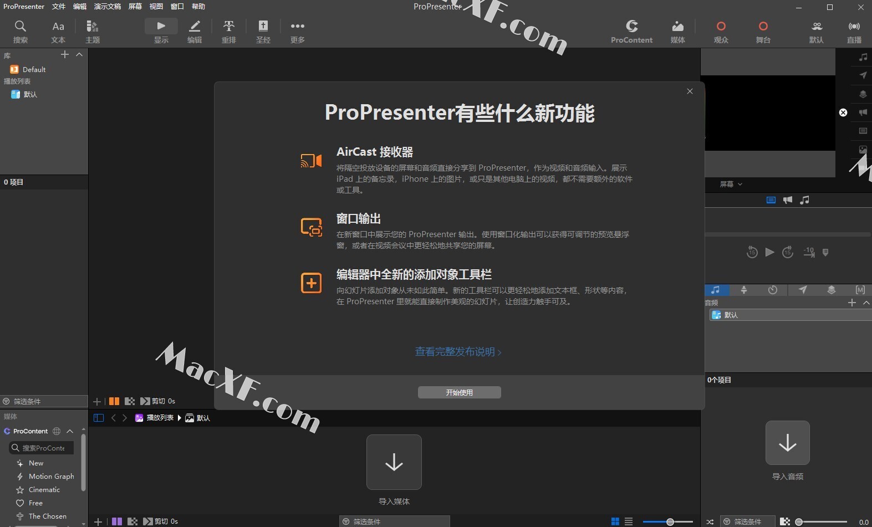Collapse the 库 library panel
This screenshot has height=527, width=872.
[79, 54]
